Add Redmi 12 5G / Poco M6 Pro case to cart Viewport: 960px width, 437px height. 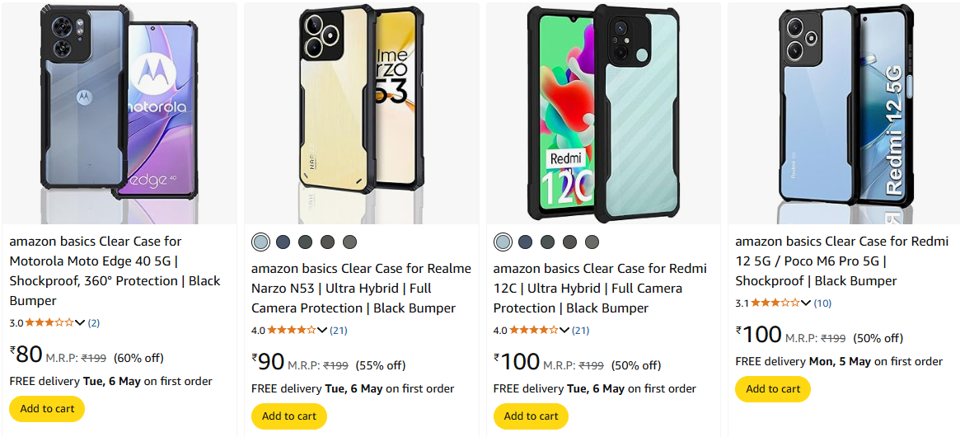point(773,389)
